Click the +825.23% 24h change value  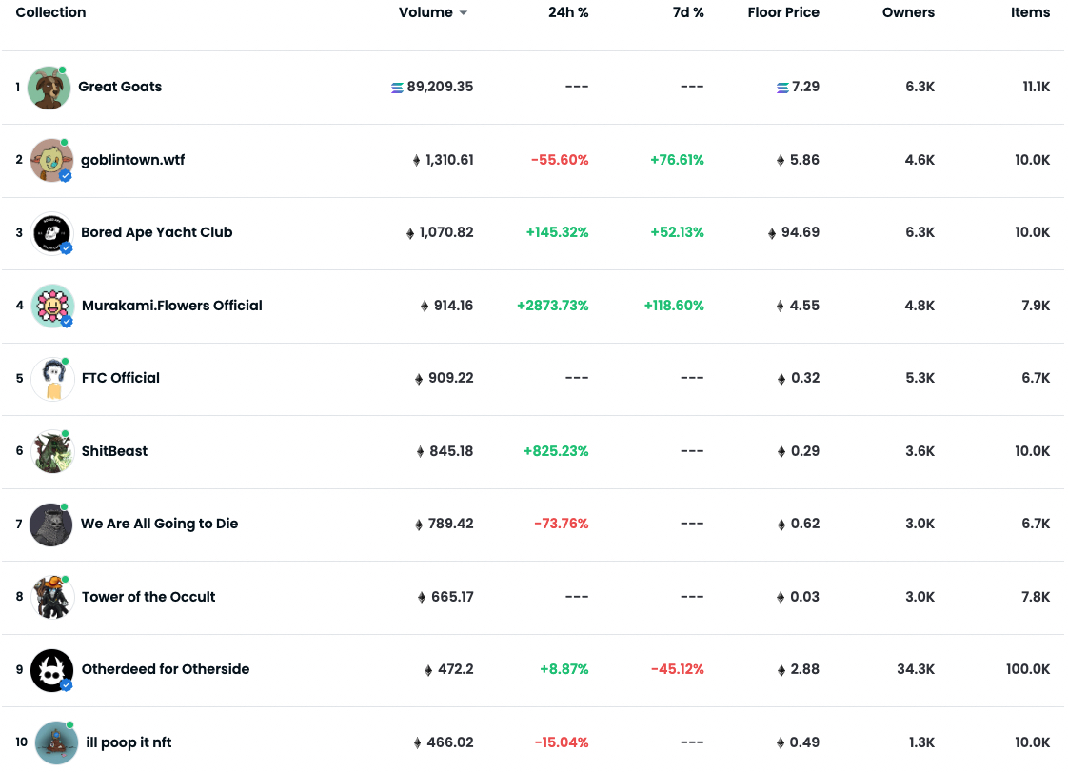click(556, 451)
